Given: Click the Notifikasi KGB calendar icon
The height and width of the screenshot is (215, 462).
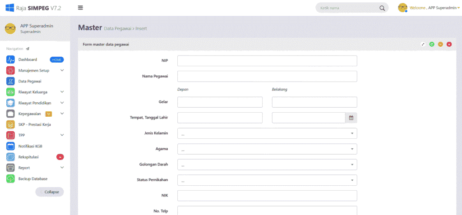Looking at the screenshot, I should pyautogui.click(x=10, y=146).
